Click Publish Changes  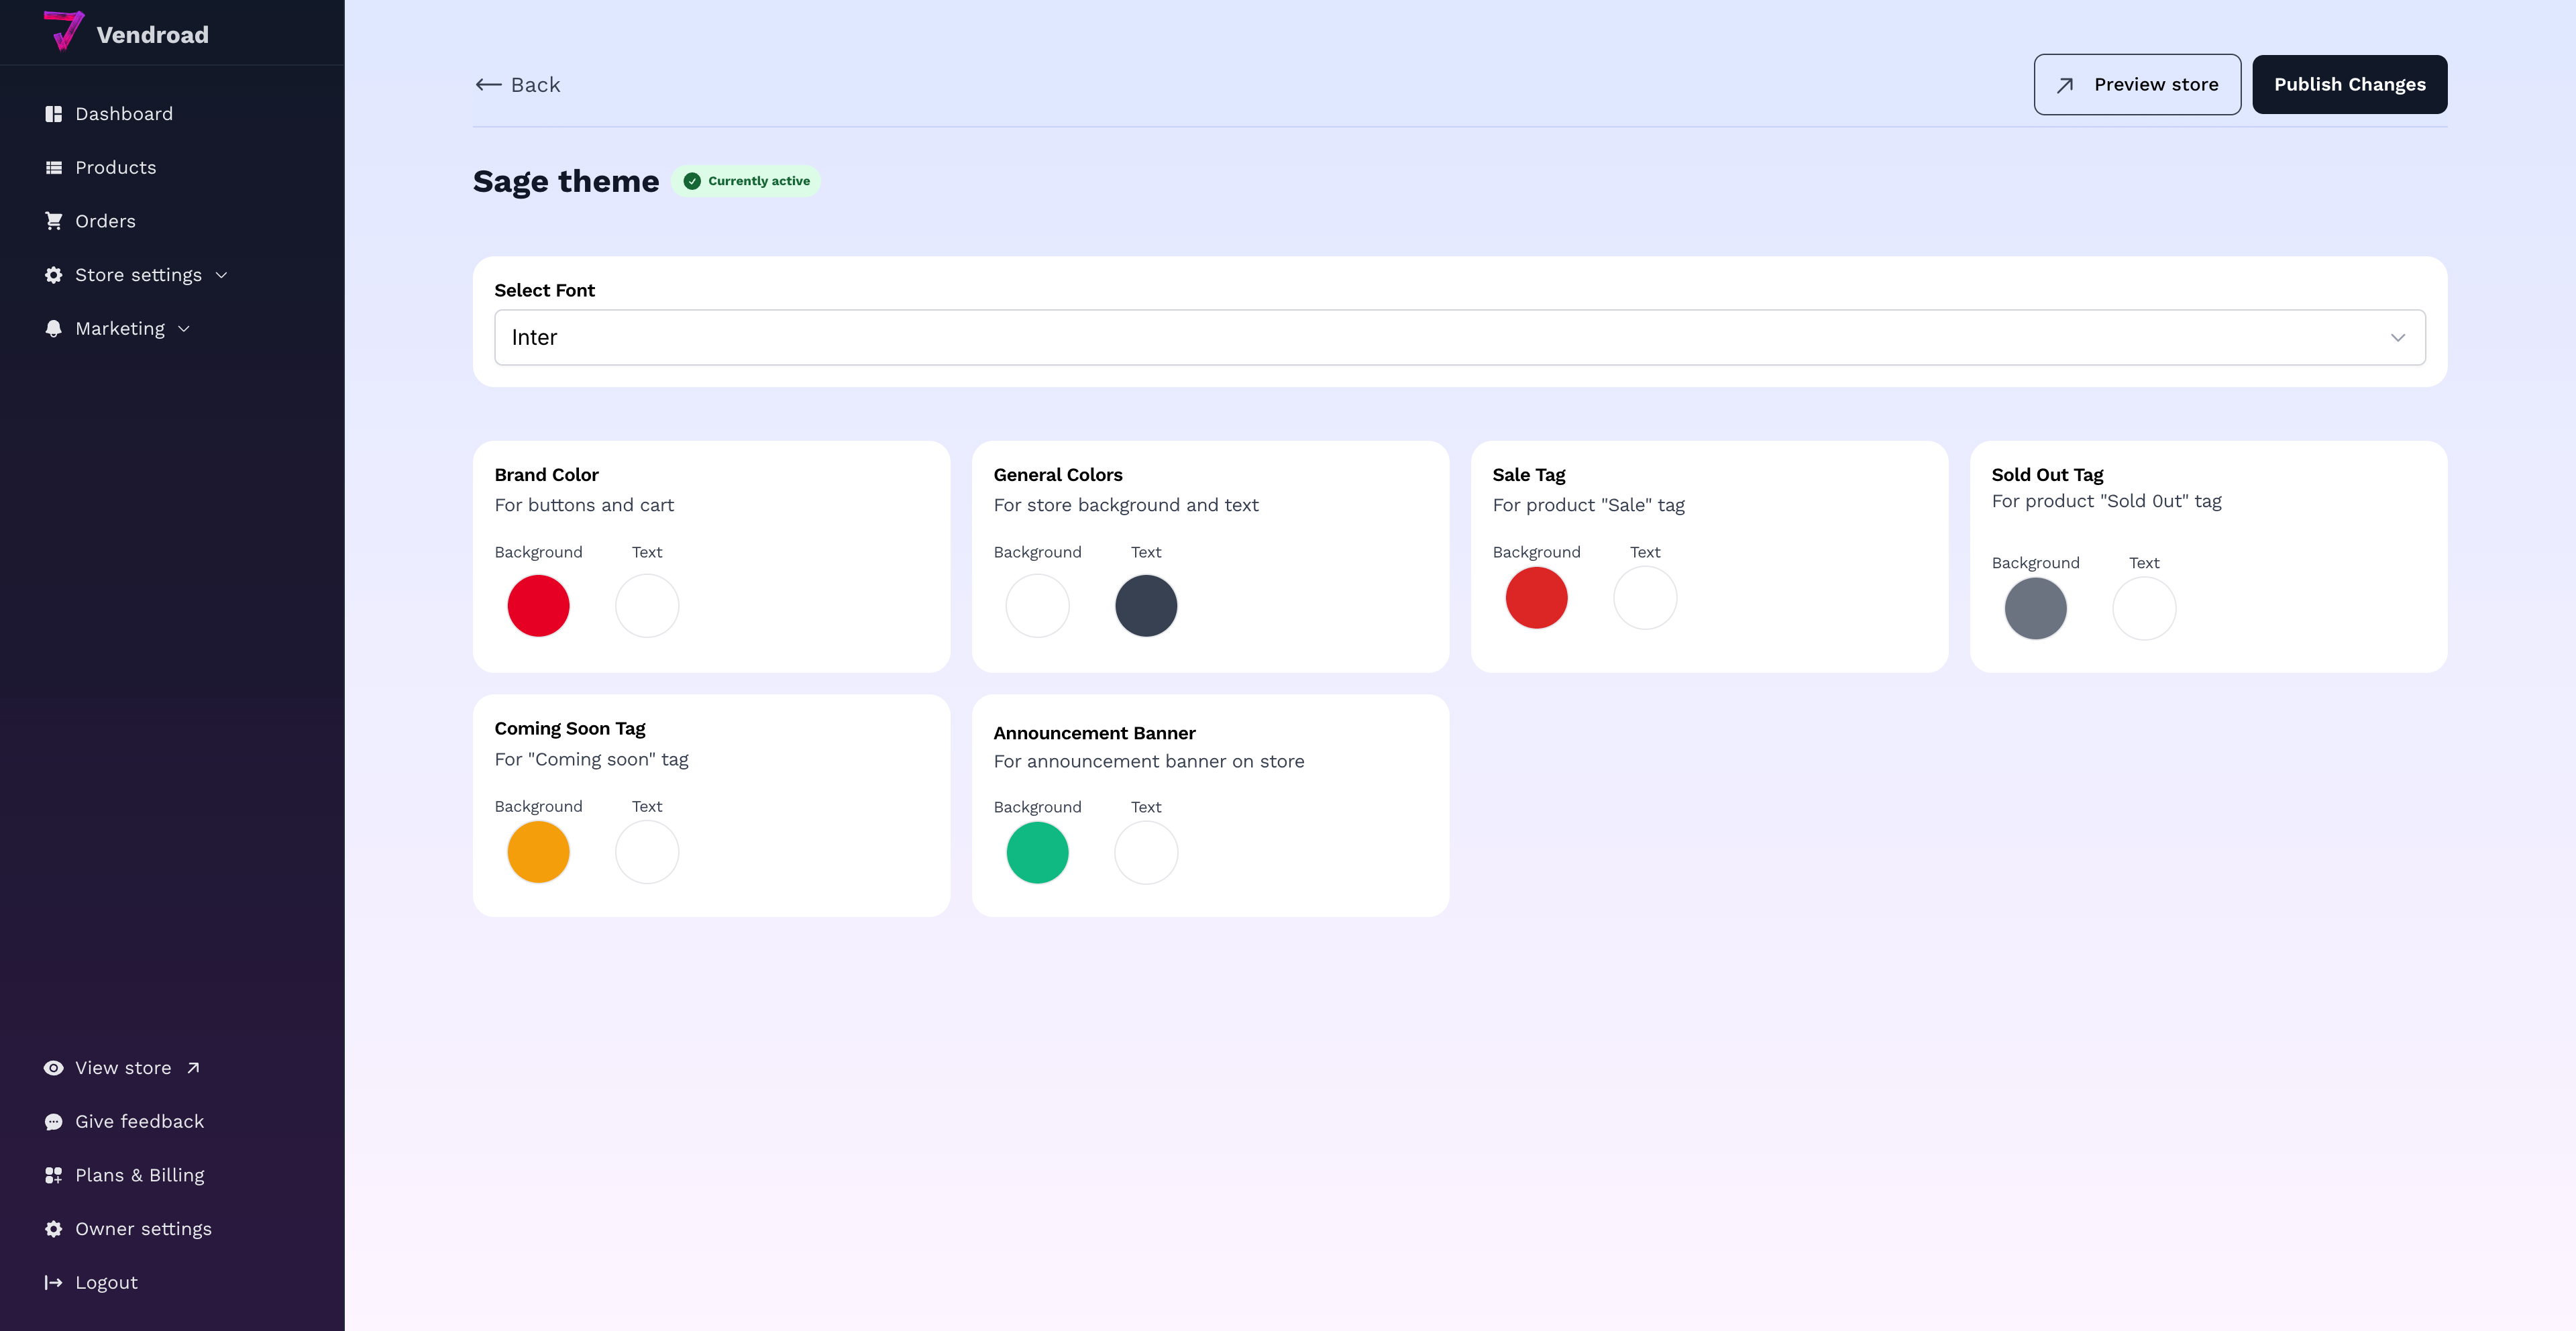[x=2349, y=84]
